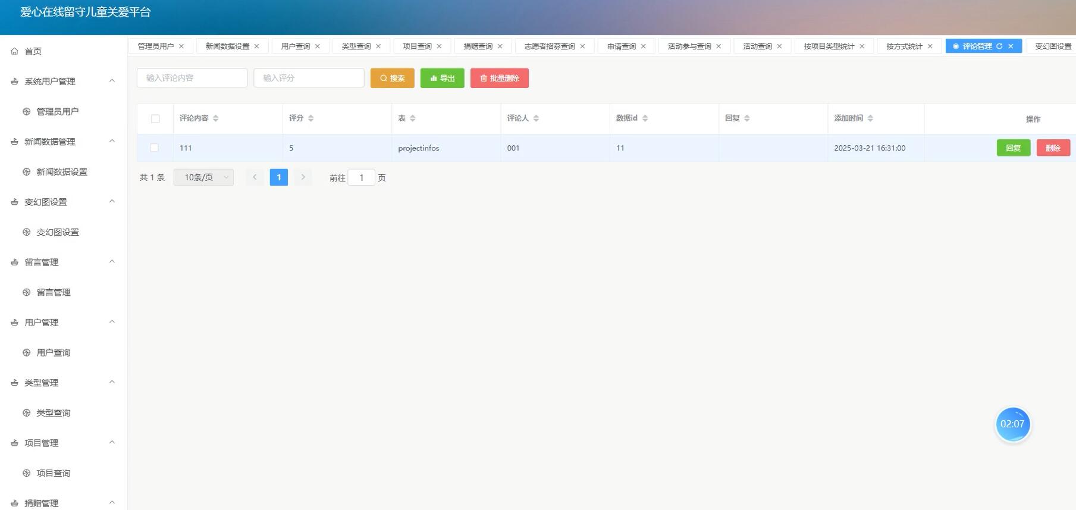The height and width of the screenshot is (510, 1076).
Task: Close the 活动参与查询 tab
Action: point(719,46)
